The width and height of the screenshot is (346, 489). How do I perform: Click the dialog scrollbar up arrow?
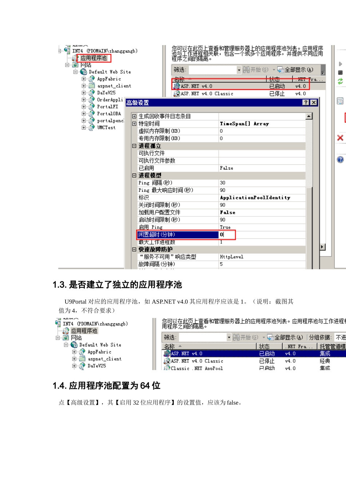click(309, 116)
